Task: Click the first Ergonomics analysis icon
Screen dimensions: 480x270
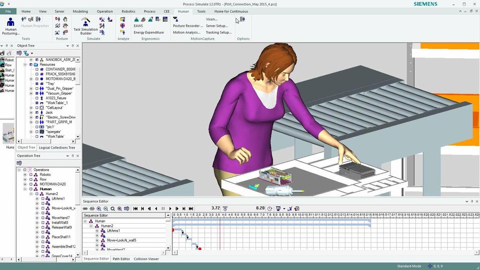Action: [136, 19]
